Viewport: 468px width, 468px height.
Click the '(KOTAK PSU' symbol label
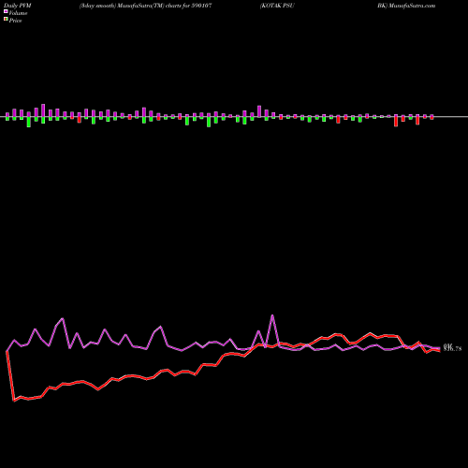[277, 6]
